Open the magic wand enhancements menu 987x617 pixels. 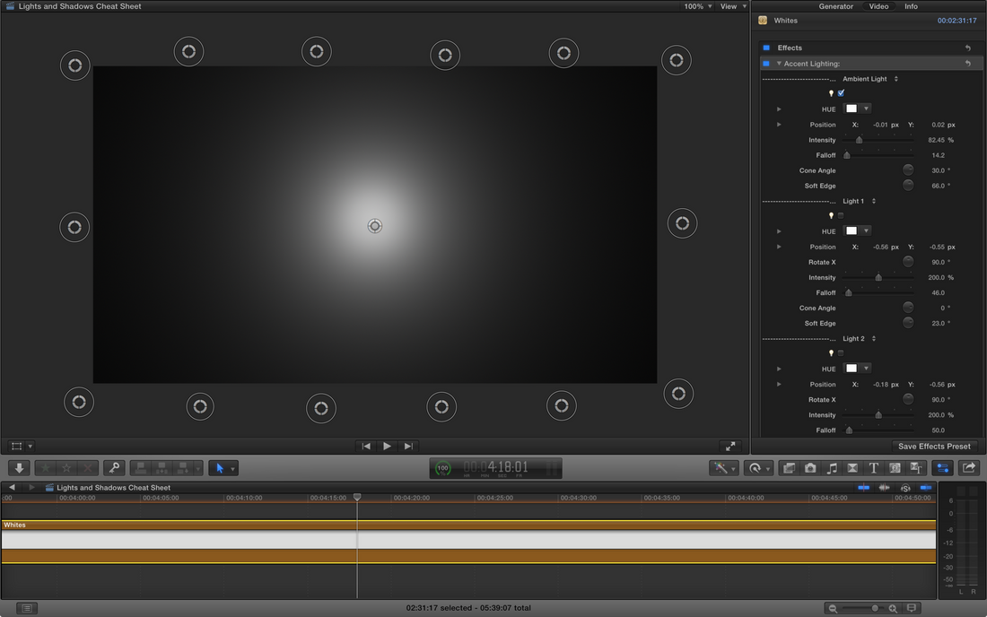pyautogui.click(x=722, y=468)
